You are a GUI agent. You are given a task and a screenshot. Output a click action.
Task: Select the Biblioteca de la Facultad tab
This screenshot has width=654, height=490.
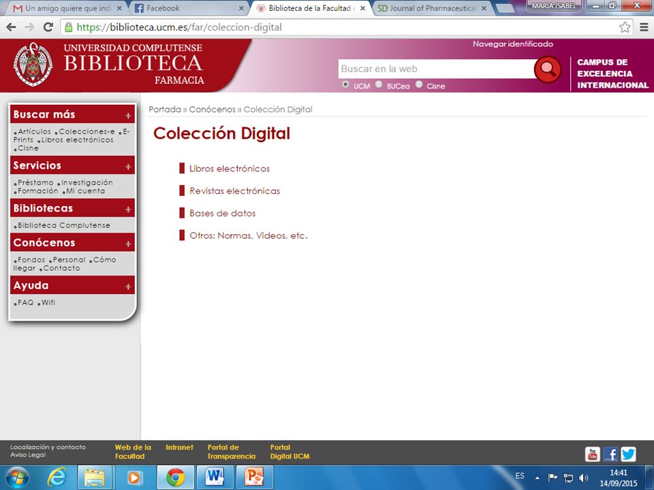(x=310, y=8)
